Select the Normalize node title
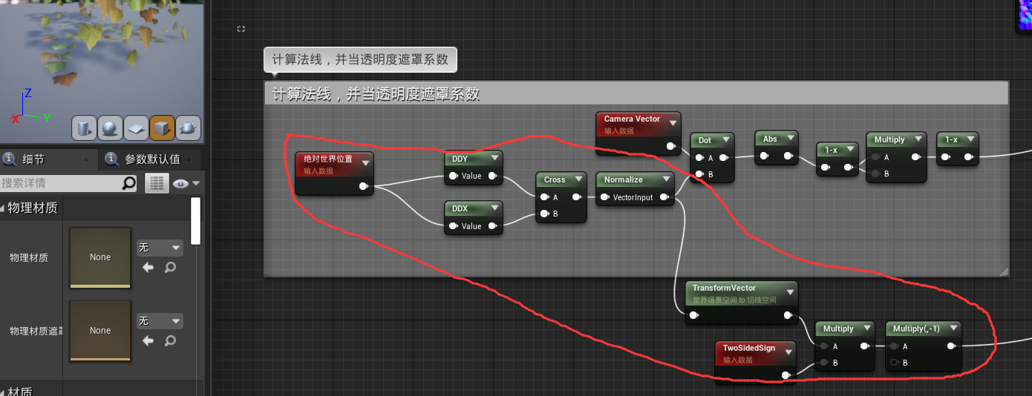Viewport: 1032px width, 396px height. coord(624,179)
